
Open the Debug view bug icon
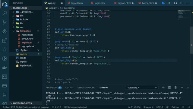point(5,31)
